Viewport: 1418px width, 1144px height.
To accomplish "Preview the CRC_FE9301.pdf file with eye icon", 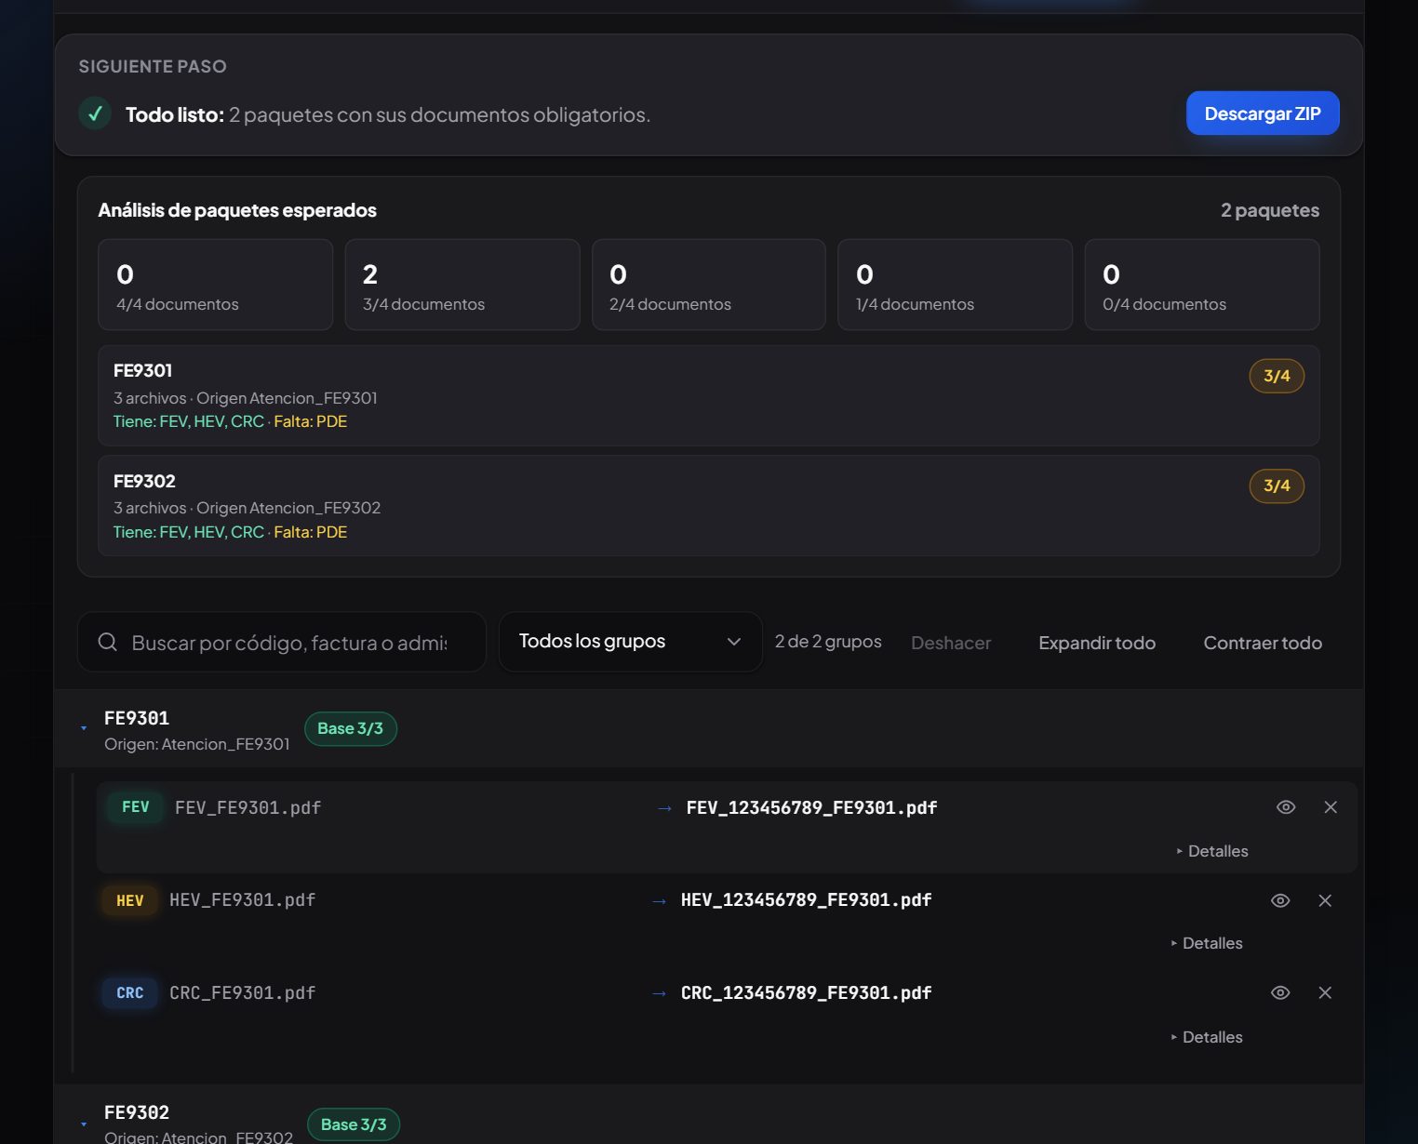I will [1280, 992].
